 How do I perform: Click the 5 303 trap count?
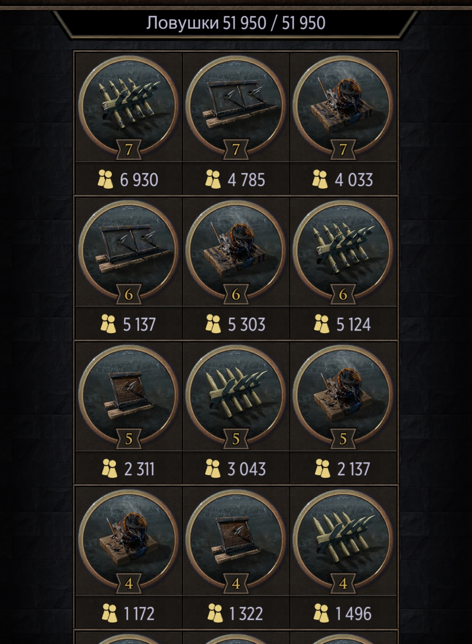247,324
